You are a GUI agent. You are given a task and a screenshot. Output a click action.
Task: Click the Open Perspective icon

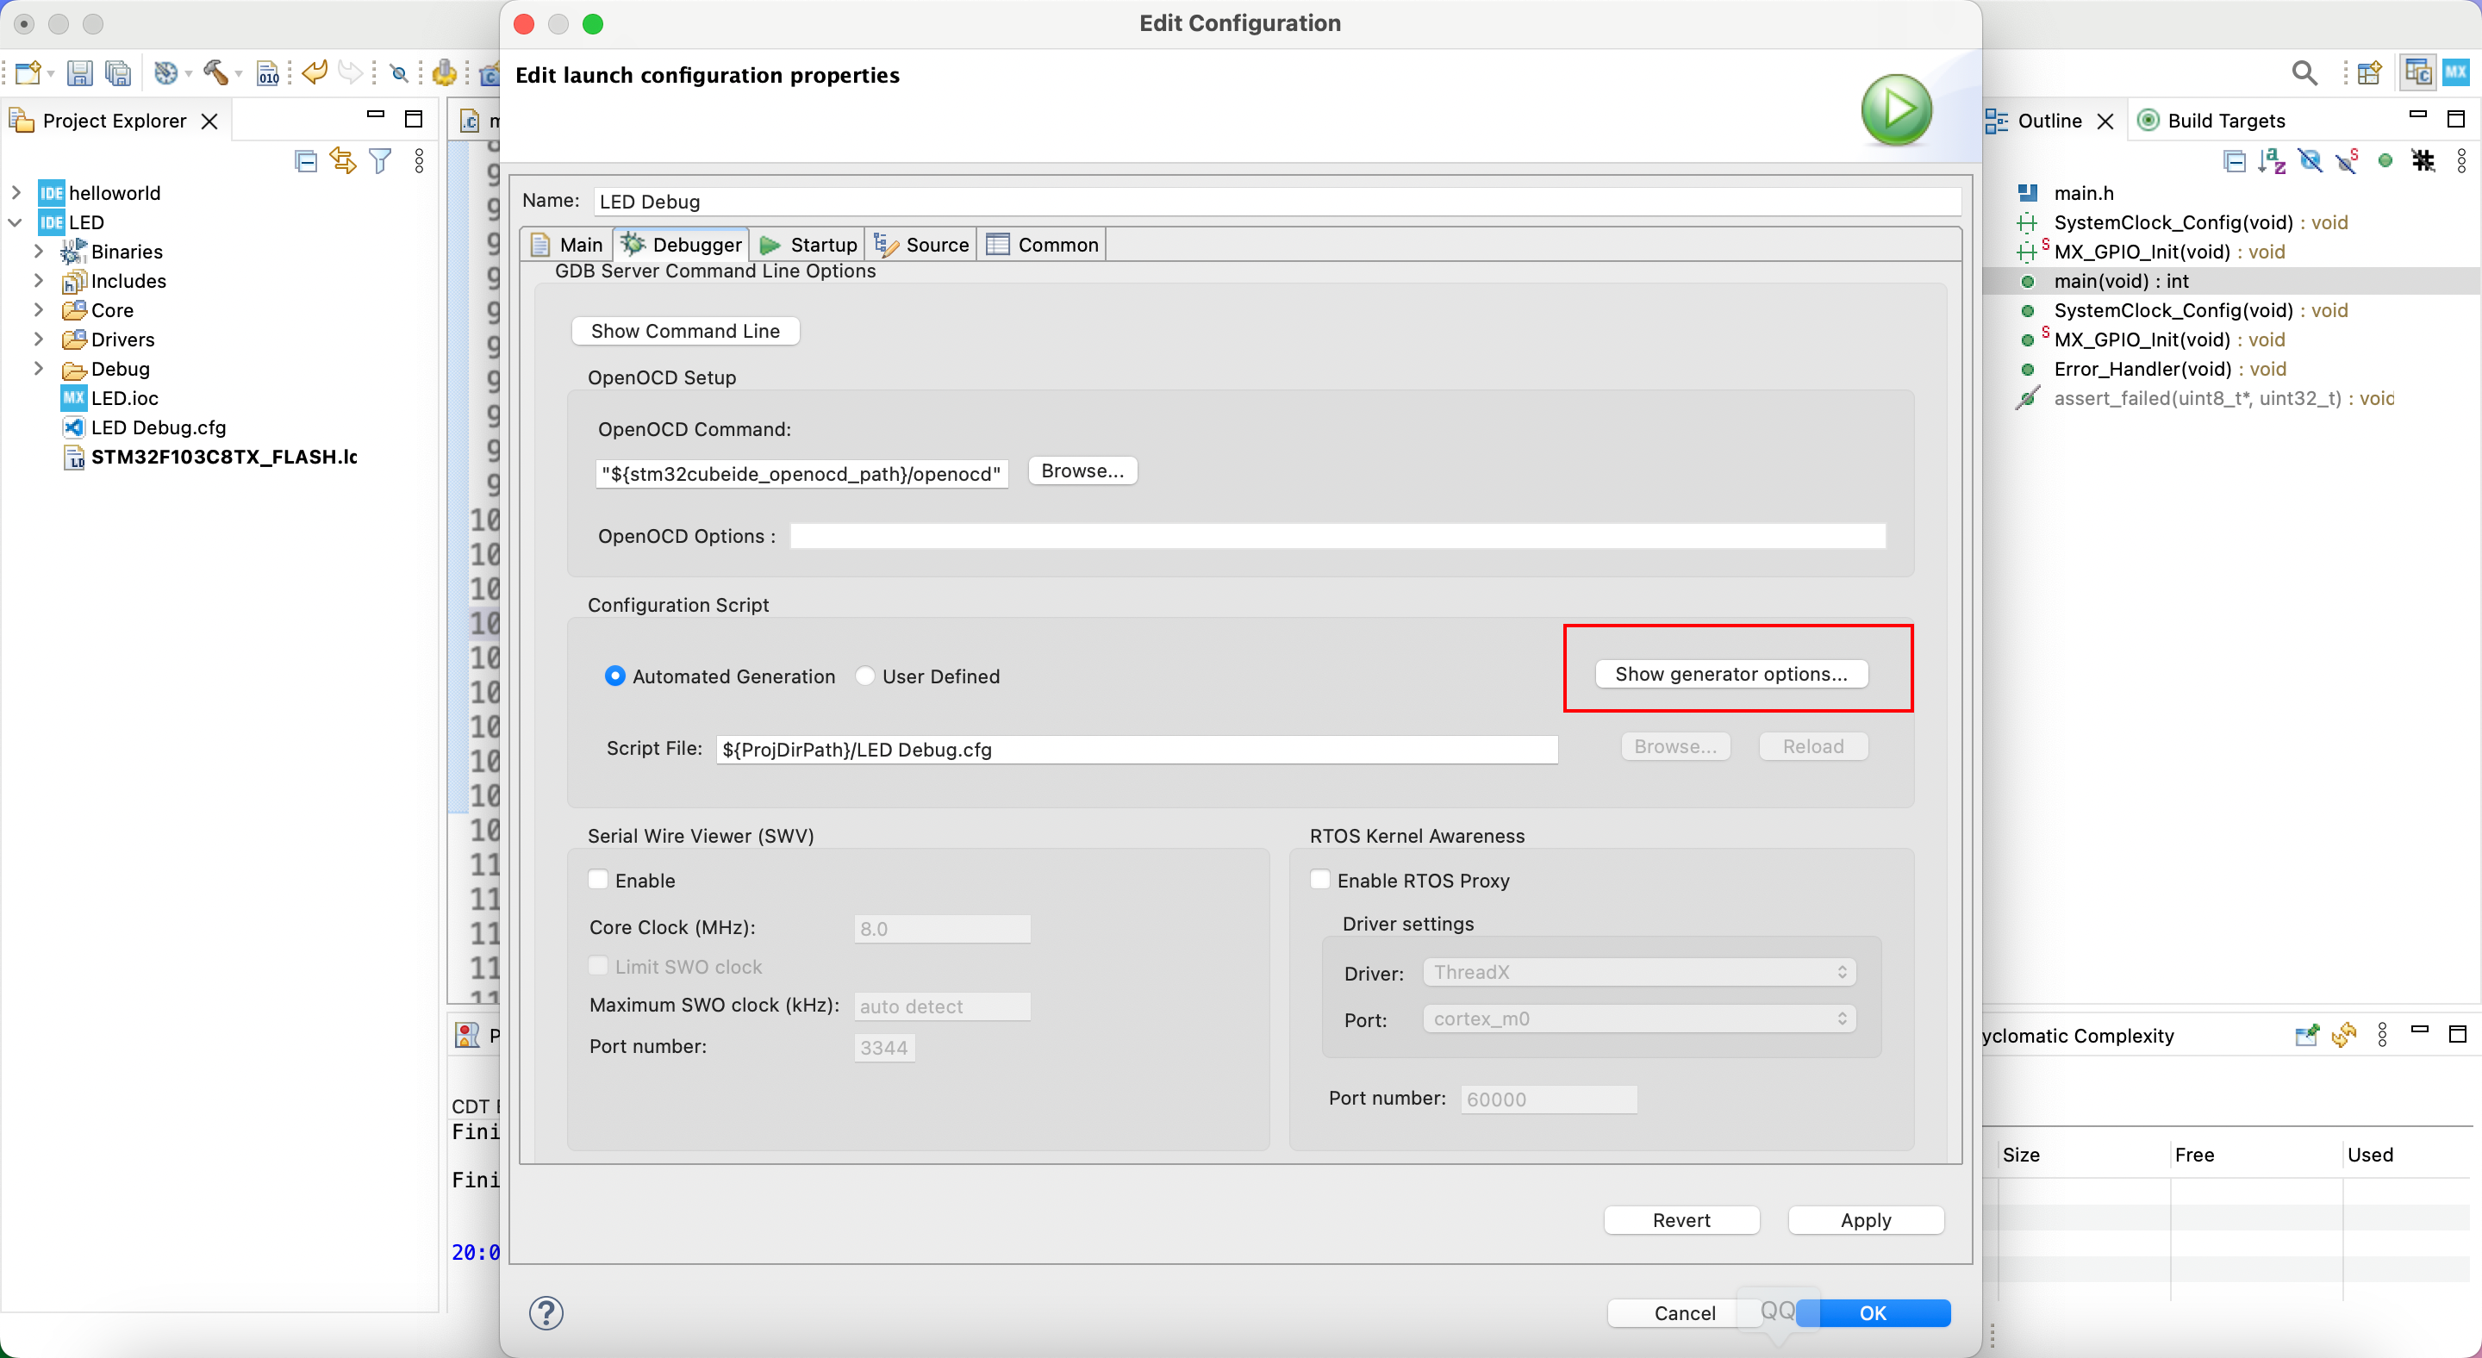click(2369, 72)
